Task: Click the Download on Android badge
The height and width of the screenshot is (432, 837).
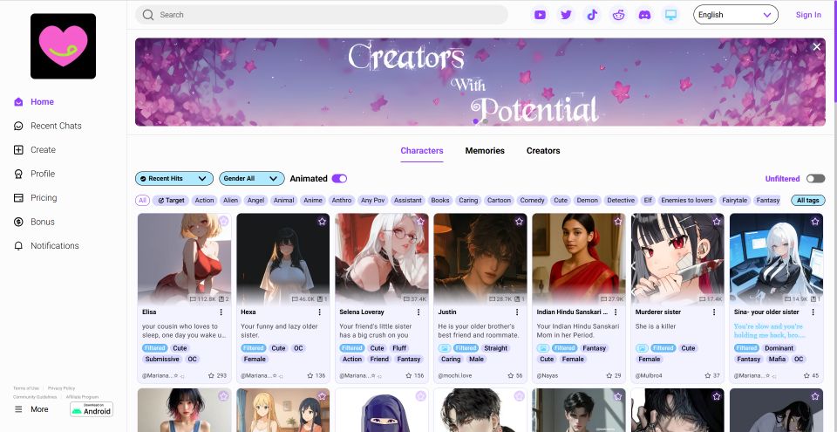Action: (x=92, y=409)
